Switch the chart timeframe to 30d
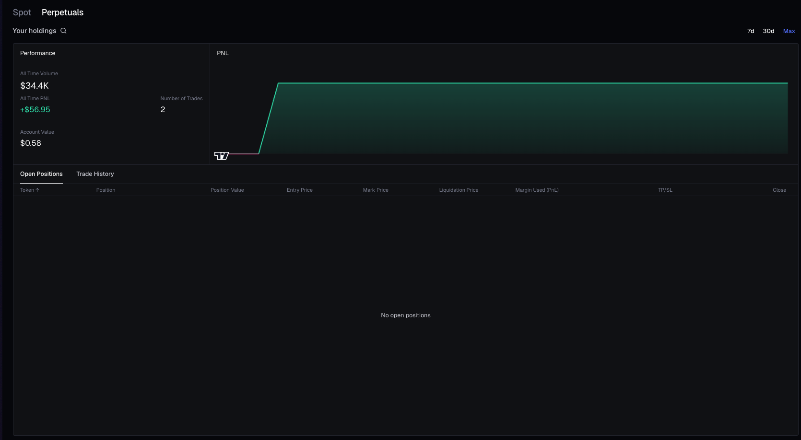Screen dimensions: 801x440 click(768, 31)
